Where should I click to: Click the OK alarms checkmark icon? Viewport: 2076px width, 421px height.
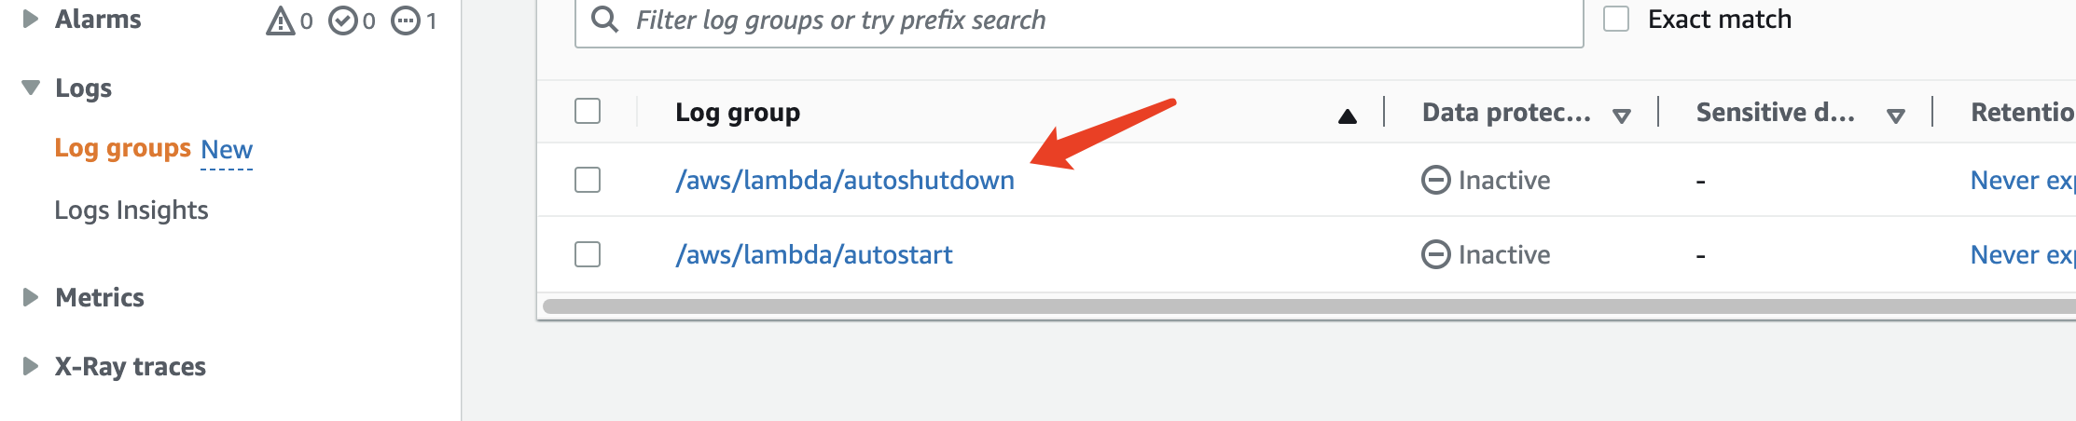[342, 20]
